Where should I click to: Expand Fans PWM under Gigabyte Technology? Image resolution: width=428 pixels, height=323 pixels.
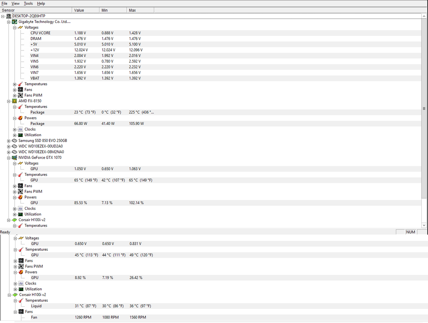[x=15, y=96]
